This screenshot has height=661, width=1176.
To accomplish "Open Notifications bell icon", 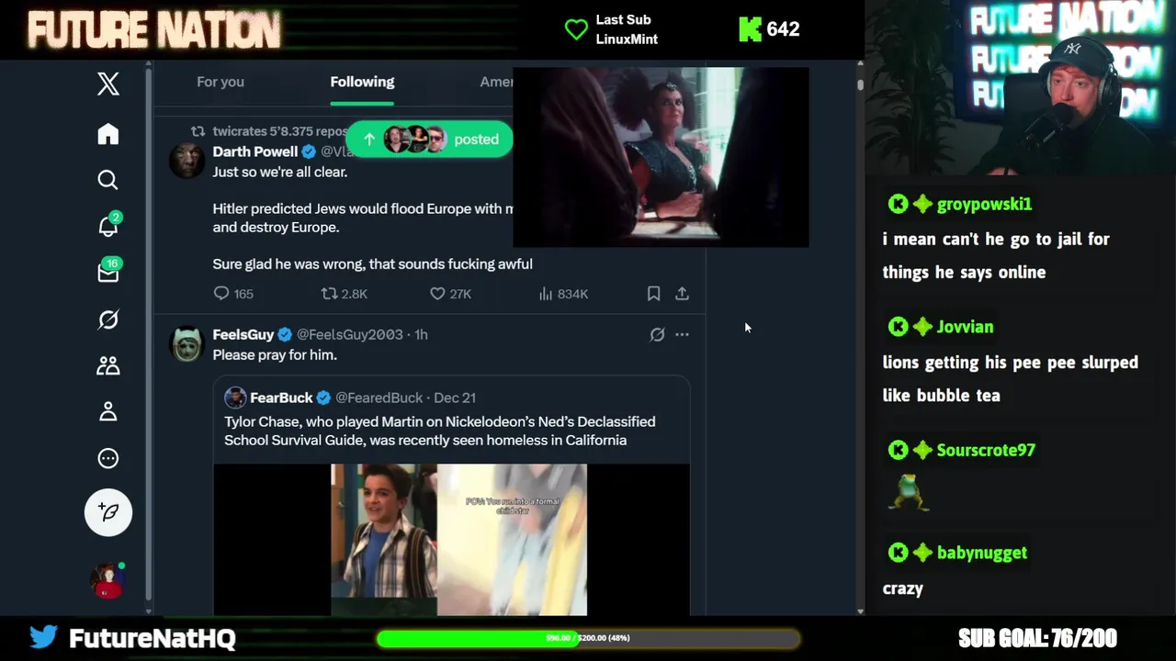I will pyautogui.click(x=108, y=226).
